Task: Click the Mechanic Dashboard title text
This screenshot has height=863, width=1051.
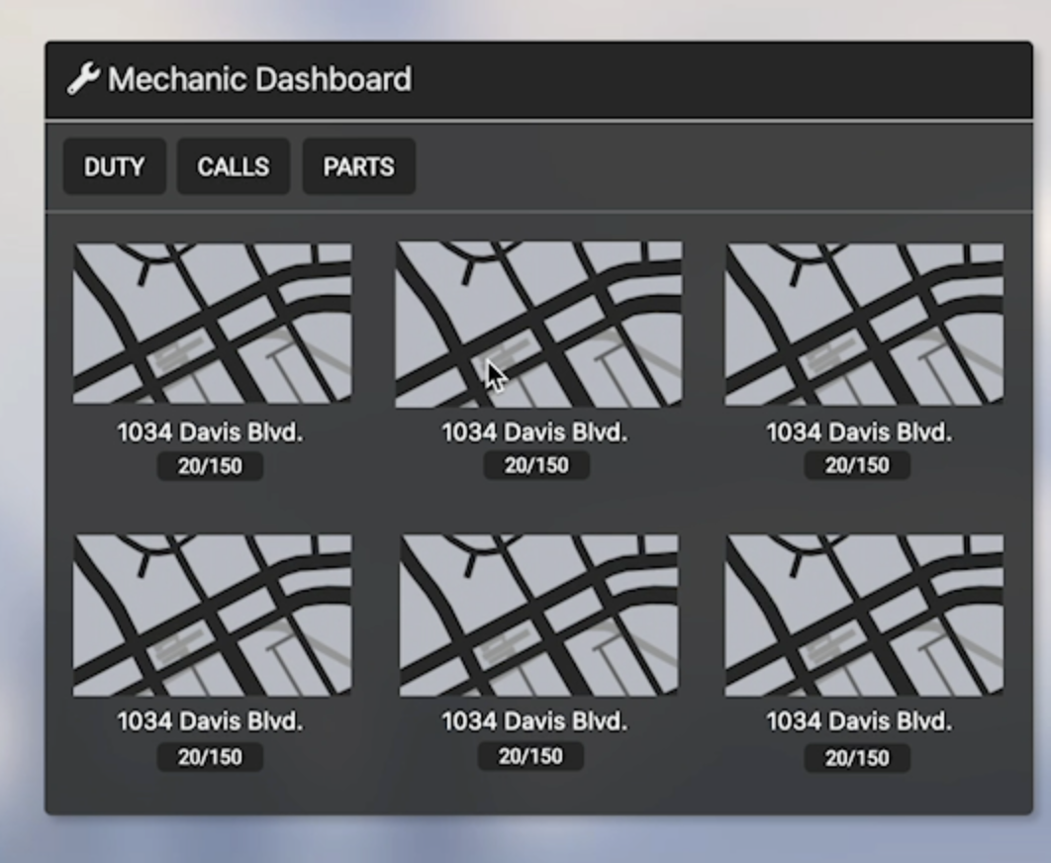Action: pos(259,79)
